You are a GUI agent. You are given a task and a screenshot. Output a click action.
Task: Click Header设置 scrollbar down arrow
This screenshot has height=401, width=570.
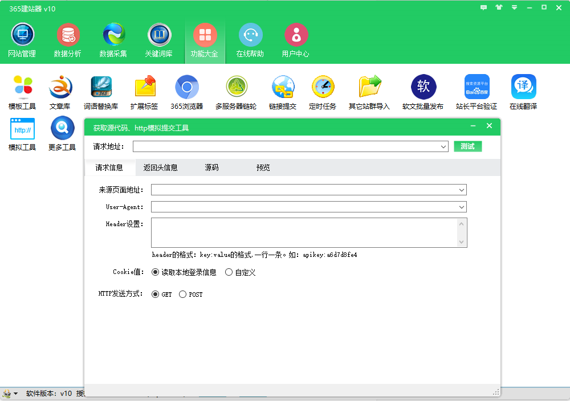coord(461,242)
